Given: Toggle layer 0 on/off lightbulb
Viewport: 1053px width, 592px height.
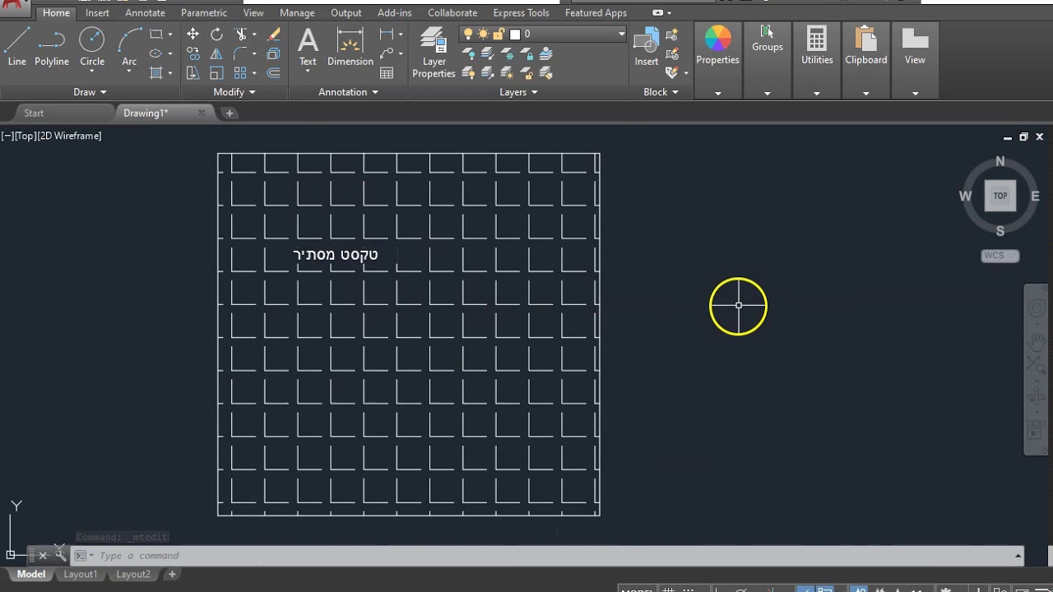Looking at the screenshot, I should 469,34.
